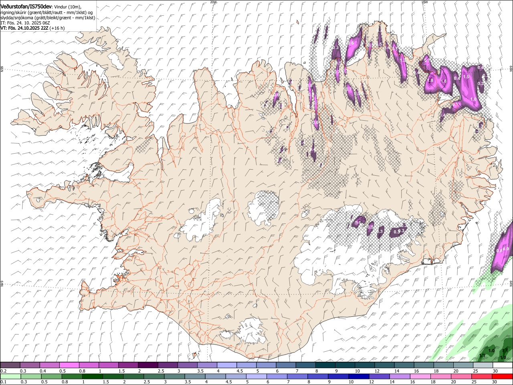Select upper legend row 4–4.5 pale lavender swatch
Screen dimensions: 513x385
(x=226, y=365)
